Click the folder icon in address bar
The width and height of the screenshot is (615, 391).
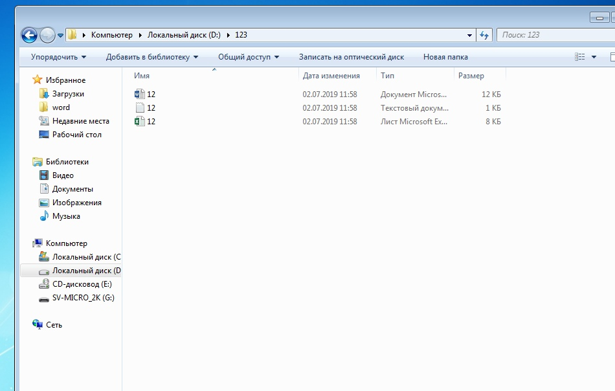pos(72,34)
